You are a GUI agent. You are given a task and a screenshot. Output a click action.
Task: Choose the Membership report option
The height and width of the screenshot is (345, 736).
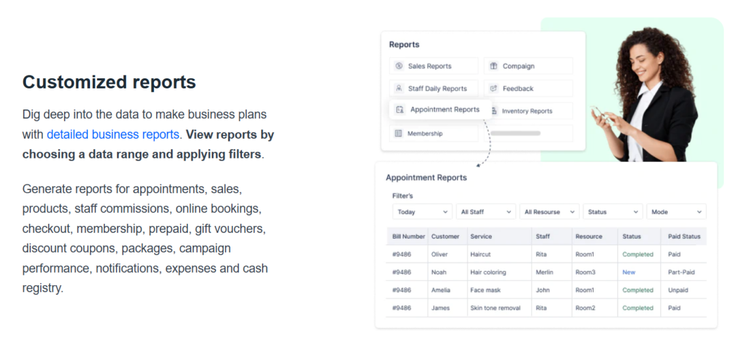[x=425, y=133]
